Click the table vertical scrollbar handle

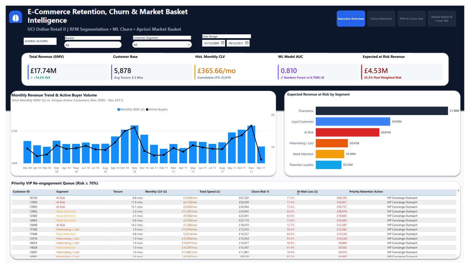point(458,191)
